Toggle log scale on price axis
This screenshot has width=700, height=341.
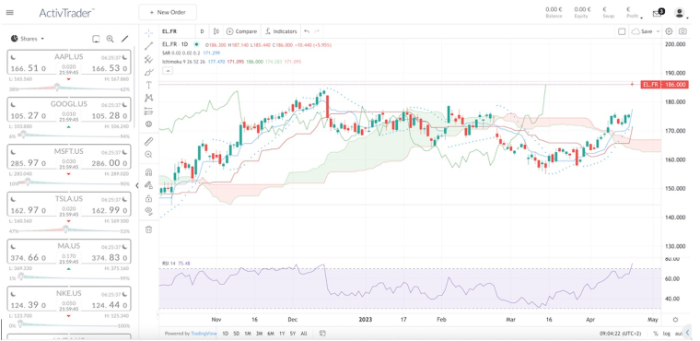tap(667, 334)
